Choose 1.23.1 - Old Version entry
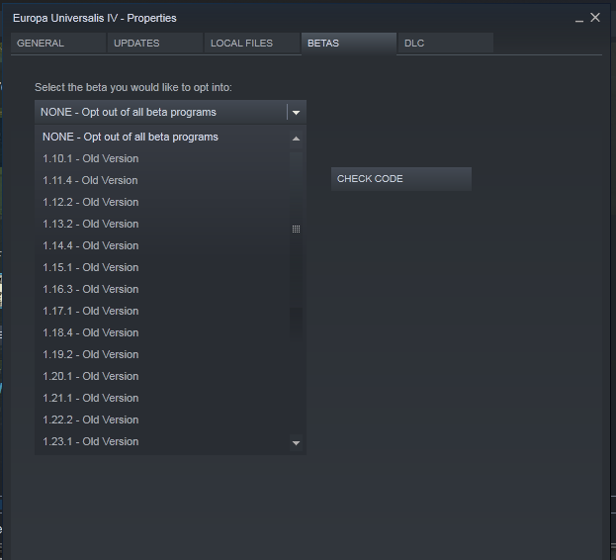Image resolution: width=616 pixels, height=560 pixels. (x=90, y=441)
